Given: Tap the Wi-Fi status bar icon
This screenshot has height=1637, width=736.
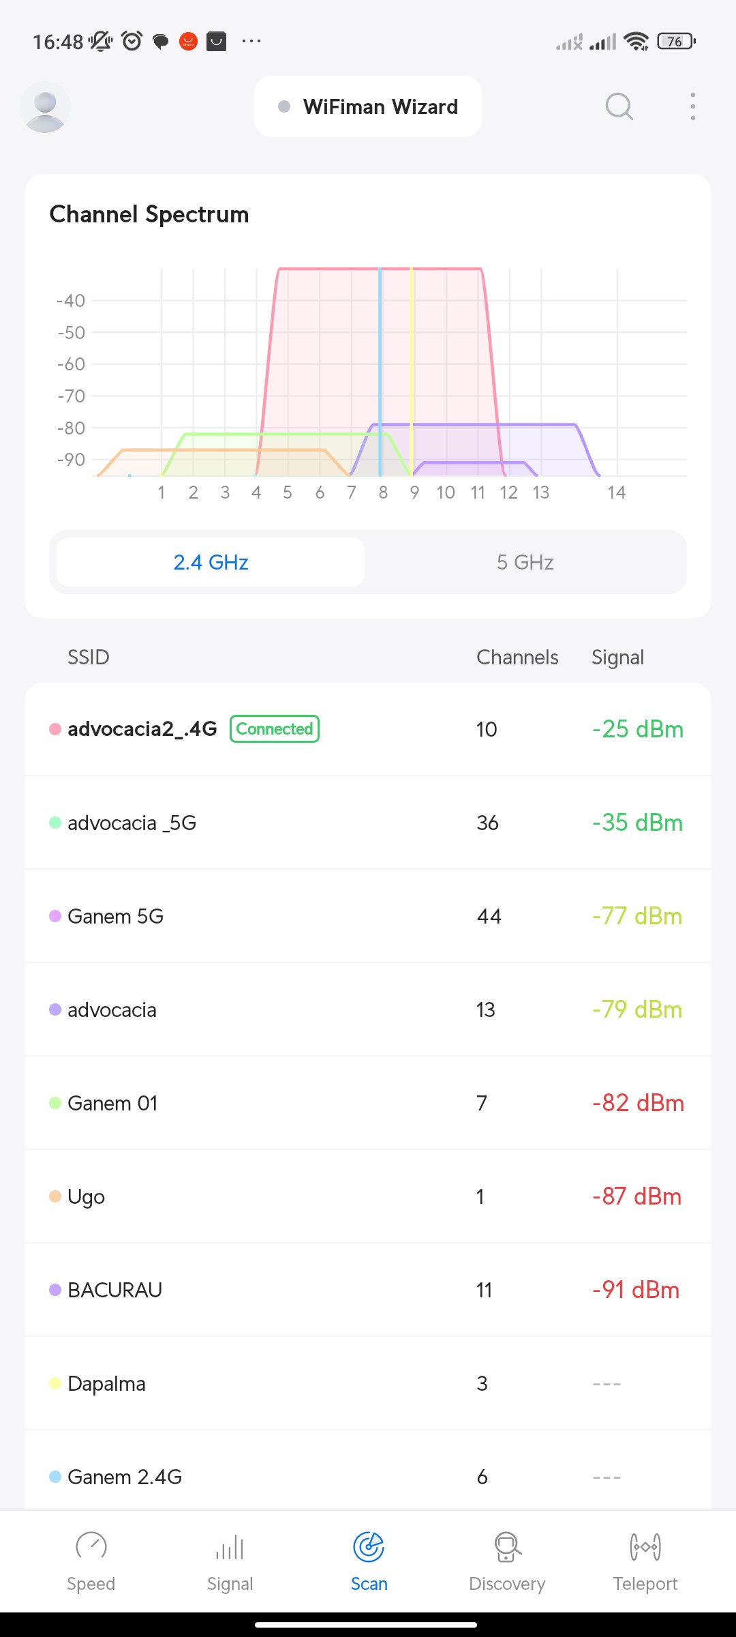Looking at the screenshot, I should point(637,42).
